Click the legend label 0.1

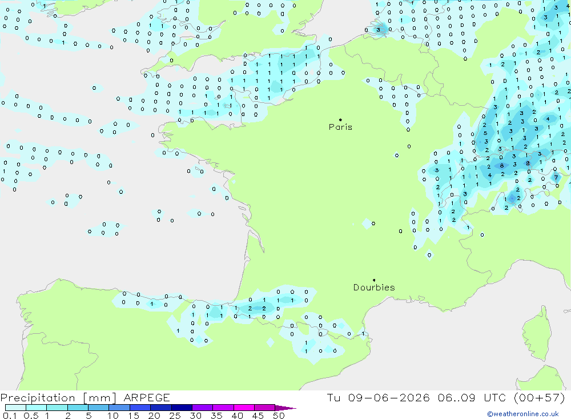click(x=10, y=416)
